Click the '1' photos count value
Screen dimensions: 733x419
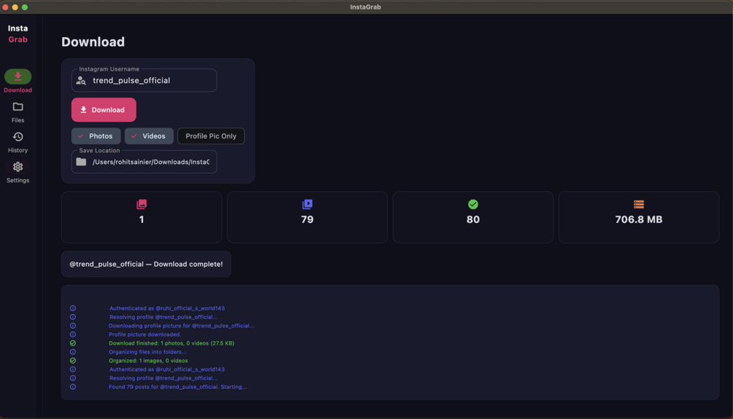(141, 219)
